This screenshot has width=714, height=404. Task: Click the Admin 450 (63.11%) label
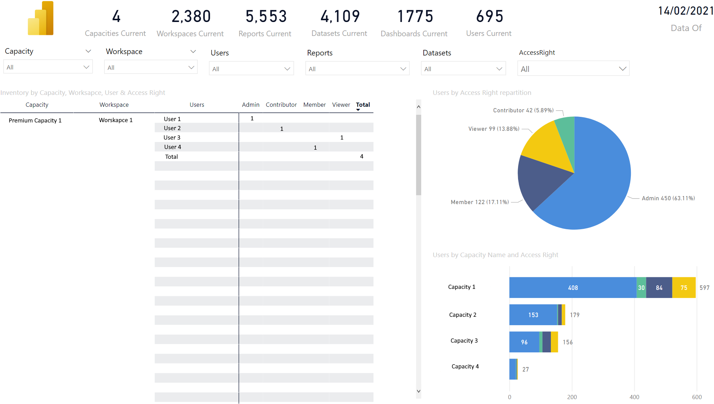point(668,198)
